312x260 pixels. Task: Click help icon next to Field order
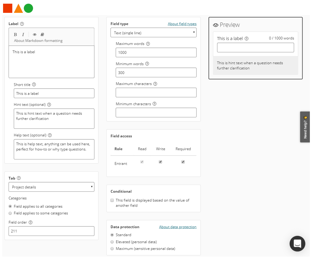(x=31, y=222)
